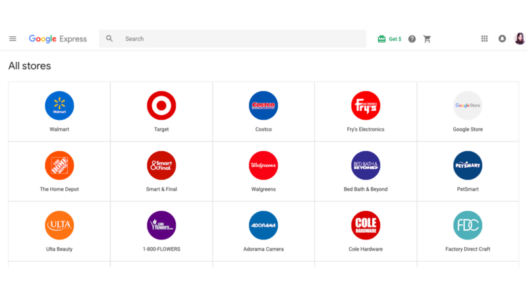Viewport: 527px width, 294px height.
Task: Select the PetSmart text label
Action: (468, 189)
